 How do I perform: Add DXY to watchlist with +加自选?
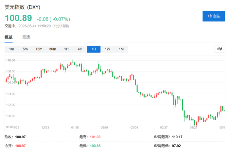point(214,16)
